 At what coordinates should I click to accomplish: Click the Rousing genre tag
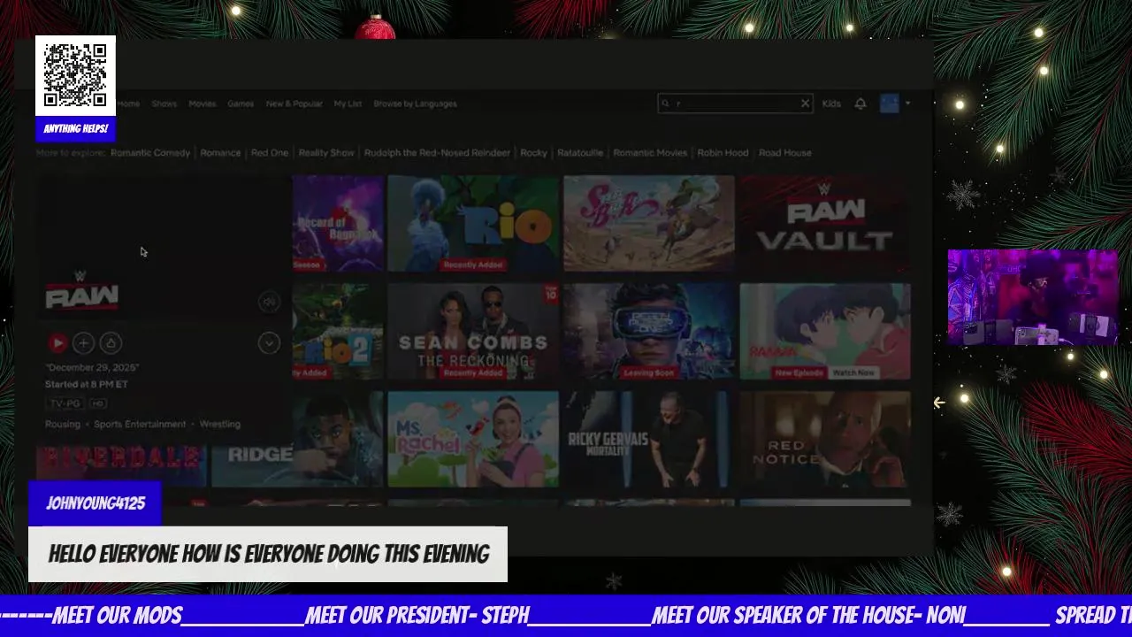63,424
